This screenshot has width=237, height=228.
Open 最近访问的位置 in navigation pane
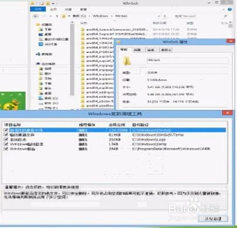[54, 39]
